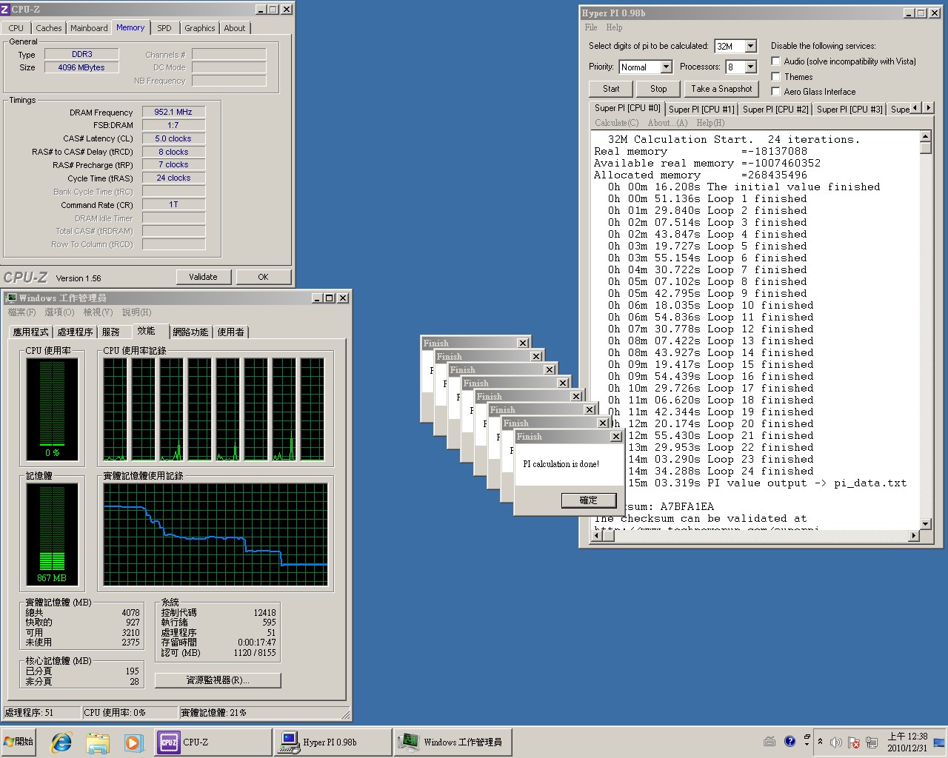Close the frontmost Finish dialog
This screenshot has width=948, height=758.
point(616,437)
